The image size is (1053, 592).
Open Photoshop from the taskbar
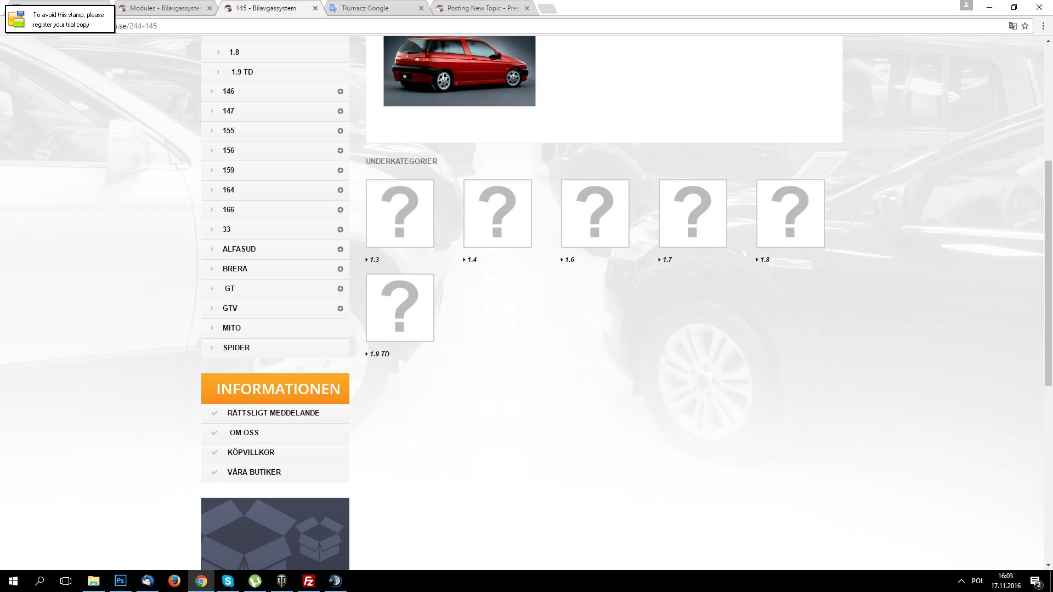pos(120,581)
